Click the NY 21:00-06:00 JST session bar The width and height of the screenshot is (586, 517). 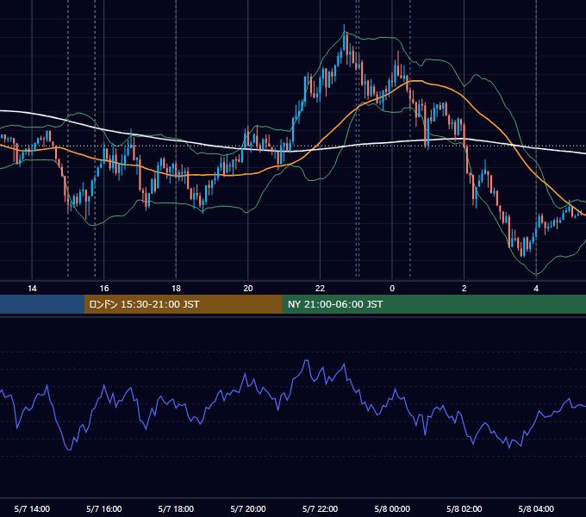tap(433, 304)
